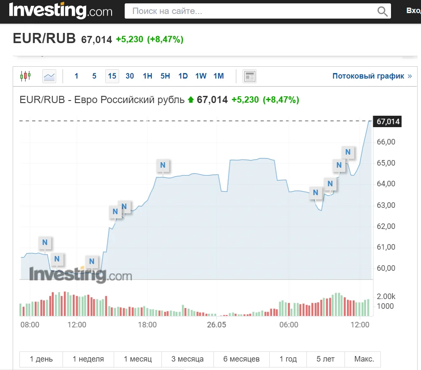Click the news layout icon in toolbar
The image size is (421, 370).
pyautogui.click(x=249, y=76)
